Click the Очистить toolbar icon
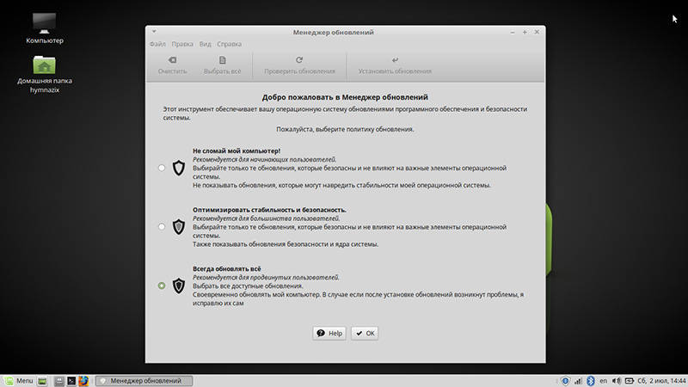Viewport: 688px width, 387px height. pyautogui.click(x=173, y=60)
